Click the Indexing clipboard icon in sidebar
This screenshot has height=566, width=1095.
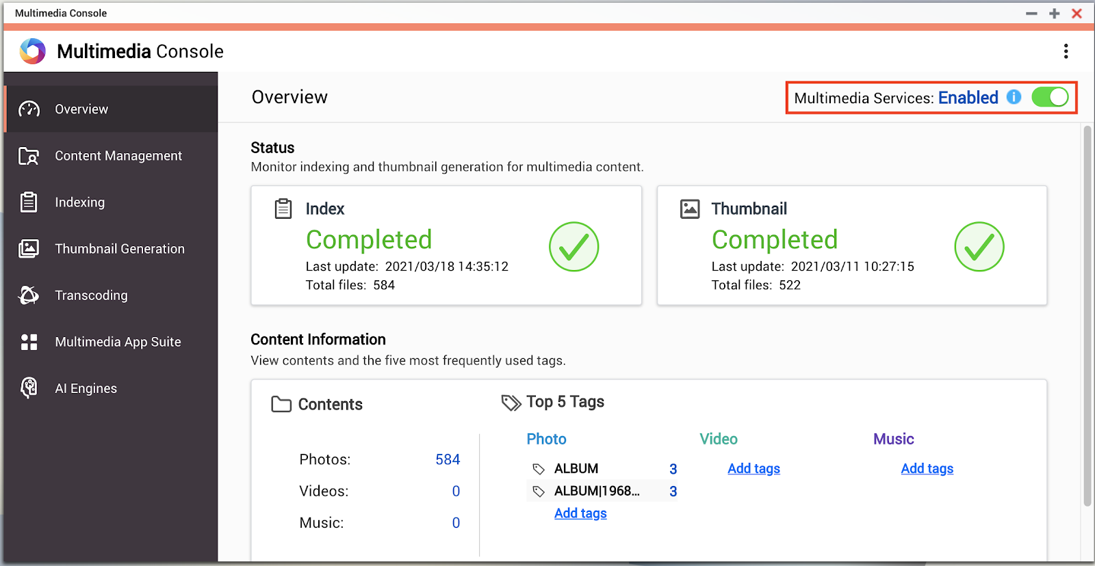click(29, 202)
